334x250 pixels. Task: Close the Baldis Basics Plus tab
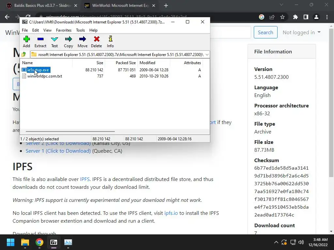[x=76, y=6]
